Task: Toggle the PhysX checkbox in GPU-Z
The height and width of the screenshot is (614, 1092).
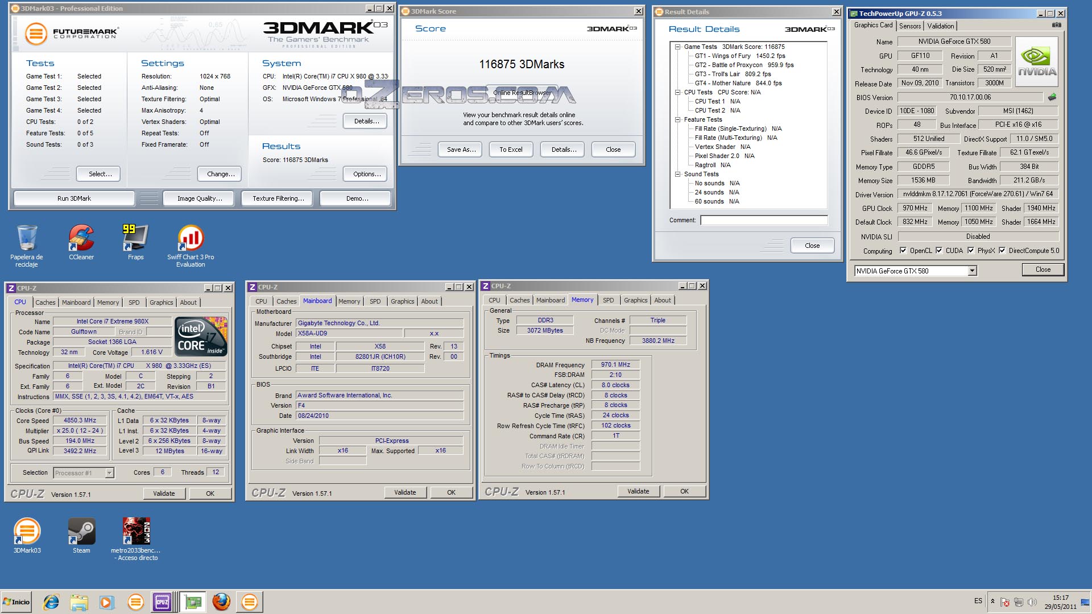Action: (970, 250)
